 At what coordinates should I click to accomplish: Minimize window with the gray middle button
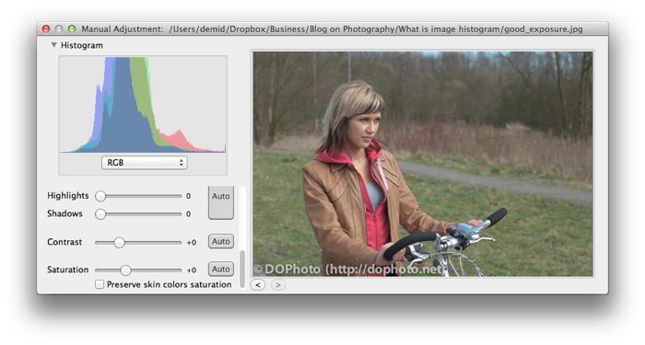coord(59,29)
